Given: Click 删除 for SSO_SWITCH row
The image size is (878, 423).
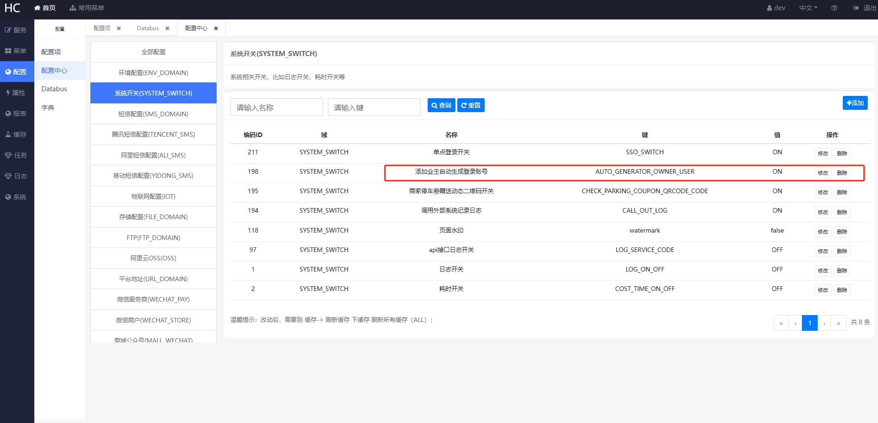Looking at the screenshot, I should click(x=842, y=153).
